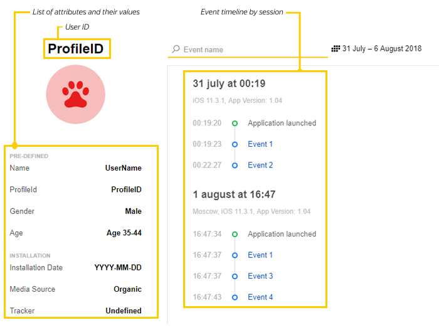Viewport: 439px width, 330px height.
Task: Click the PRE-DEFINED section heading
Action: pyautogui.click(x=29, y=156)
